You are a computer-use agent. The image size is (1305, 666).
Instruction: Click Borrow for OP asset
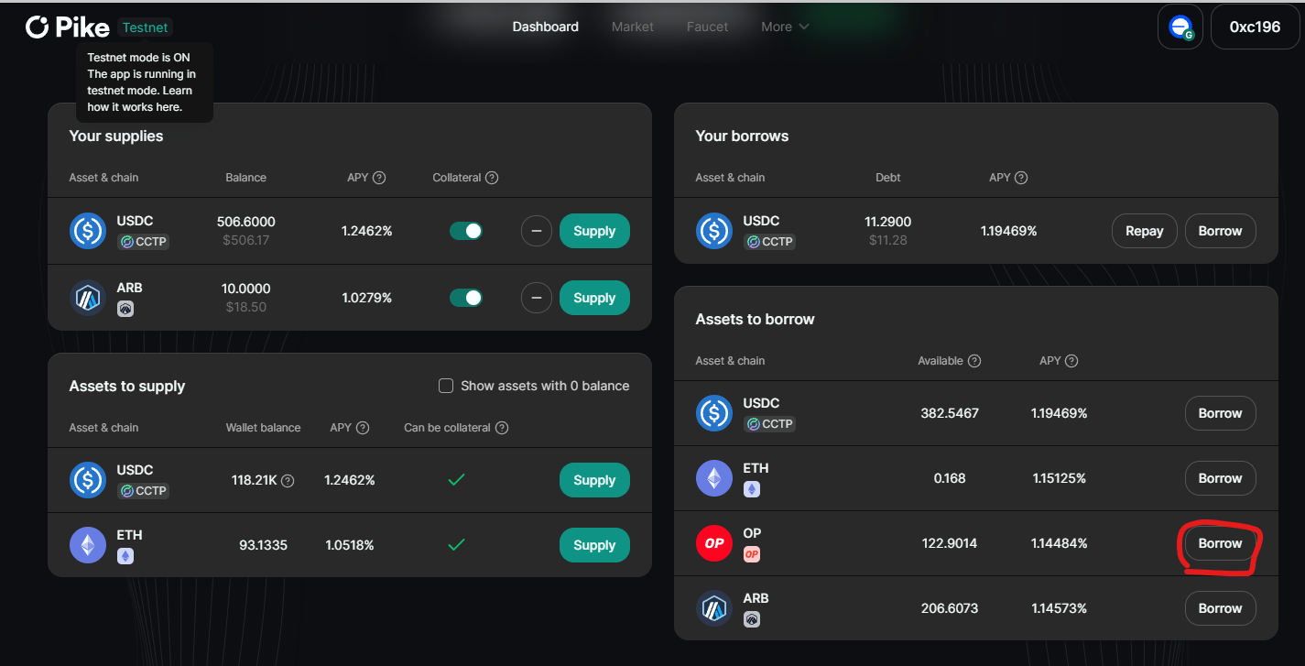tap(1220, 543)
